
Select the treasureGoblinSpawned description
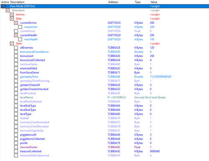point(34,156)
